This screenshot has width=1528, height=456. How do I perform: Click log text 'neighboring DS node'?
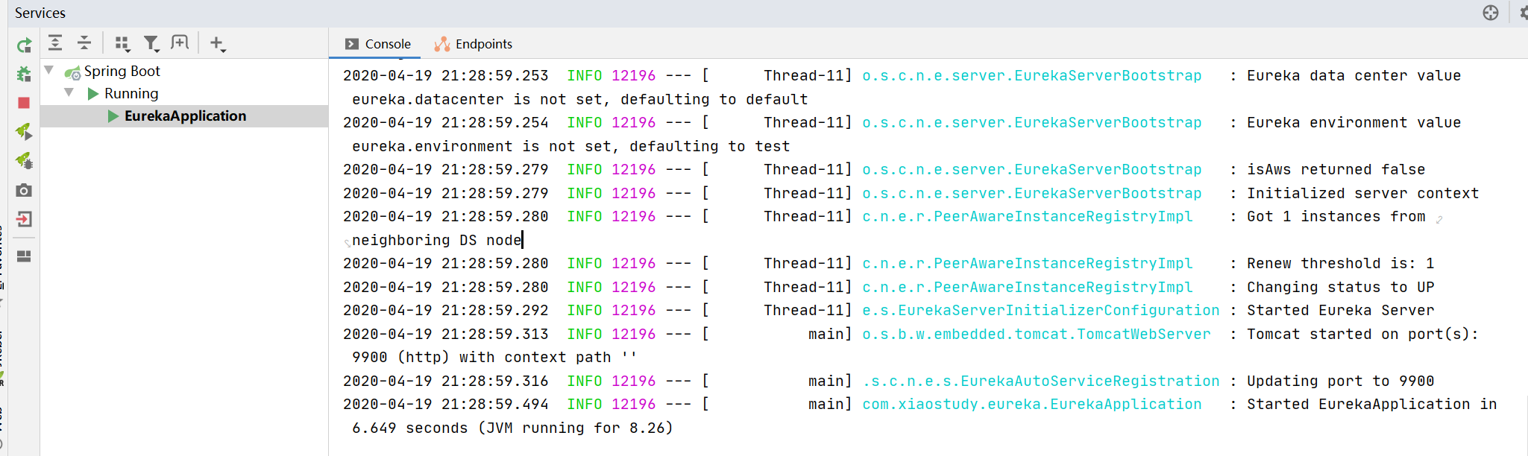pos(437,240)
